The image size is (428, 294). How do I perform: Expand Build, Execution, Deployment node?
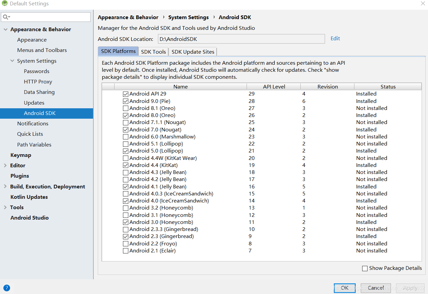pyautogui.click(x=5, y=186)
